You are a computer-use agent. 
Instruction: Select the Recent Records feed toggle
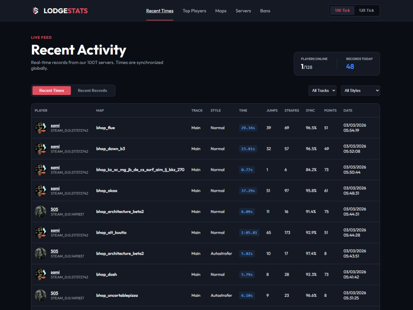pyautogui.click(x=93, y=90)
